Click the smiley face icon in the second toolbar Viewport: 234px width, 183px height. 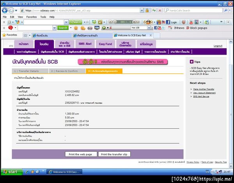click(x=76, y=28)
